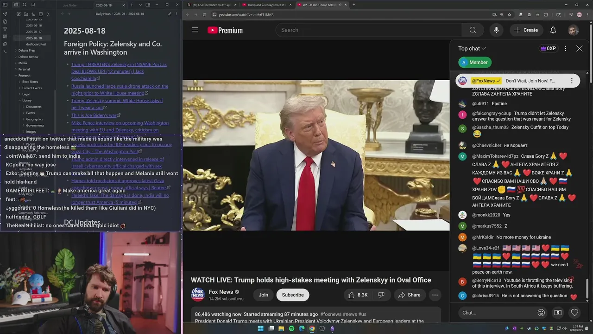Open live chat options three-dot menu

pyautogui.click(x=565, y=48)
